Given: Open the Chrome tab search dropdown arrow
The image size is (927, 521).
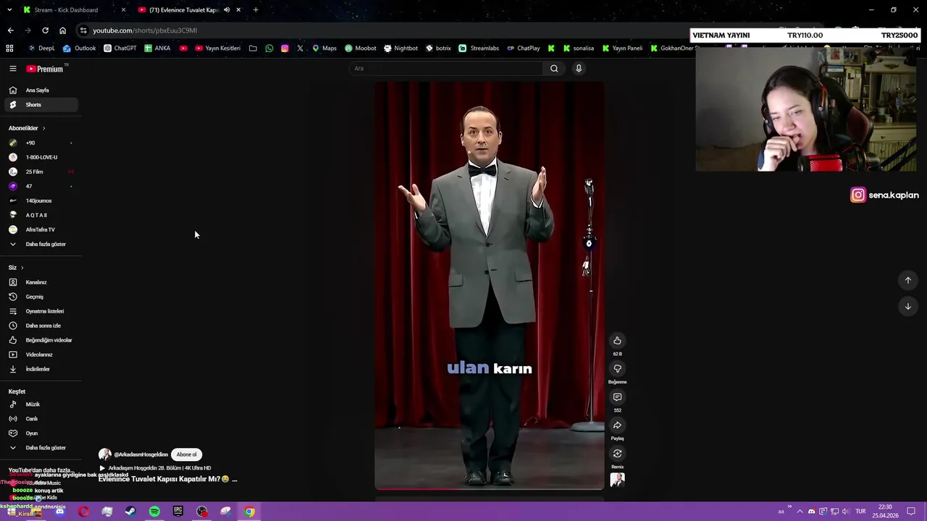Looking at the screenshot, I should point(9,10).
